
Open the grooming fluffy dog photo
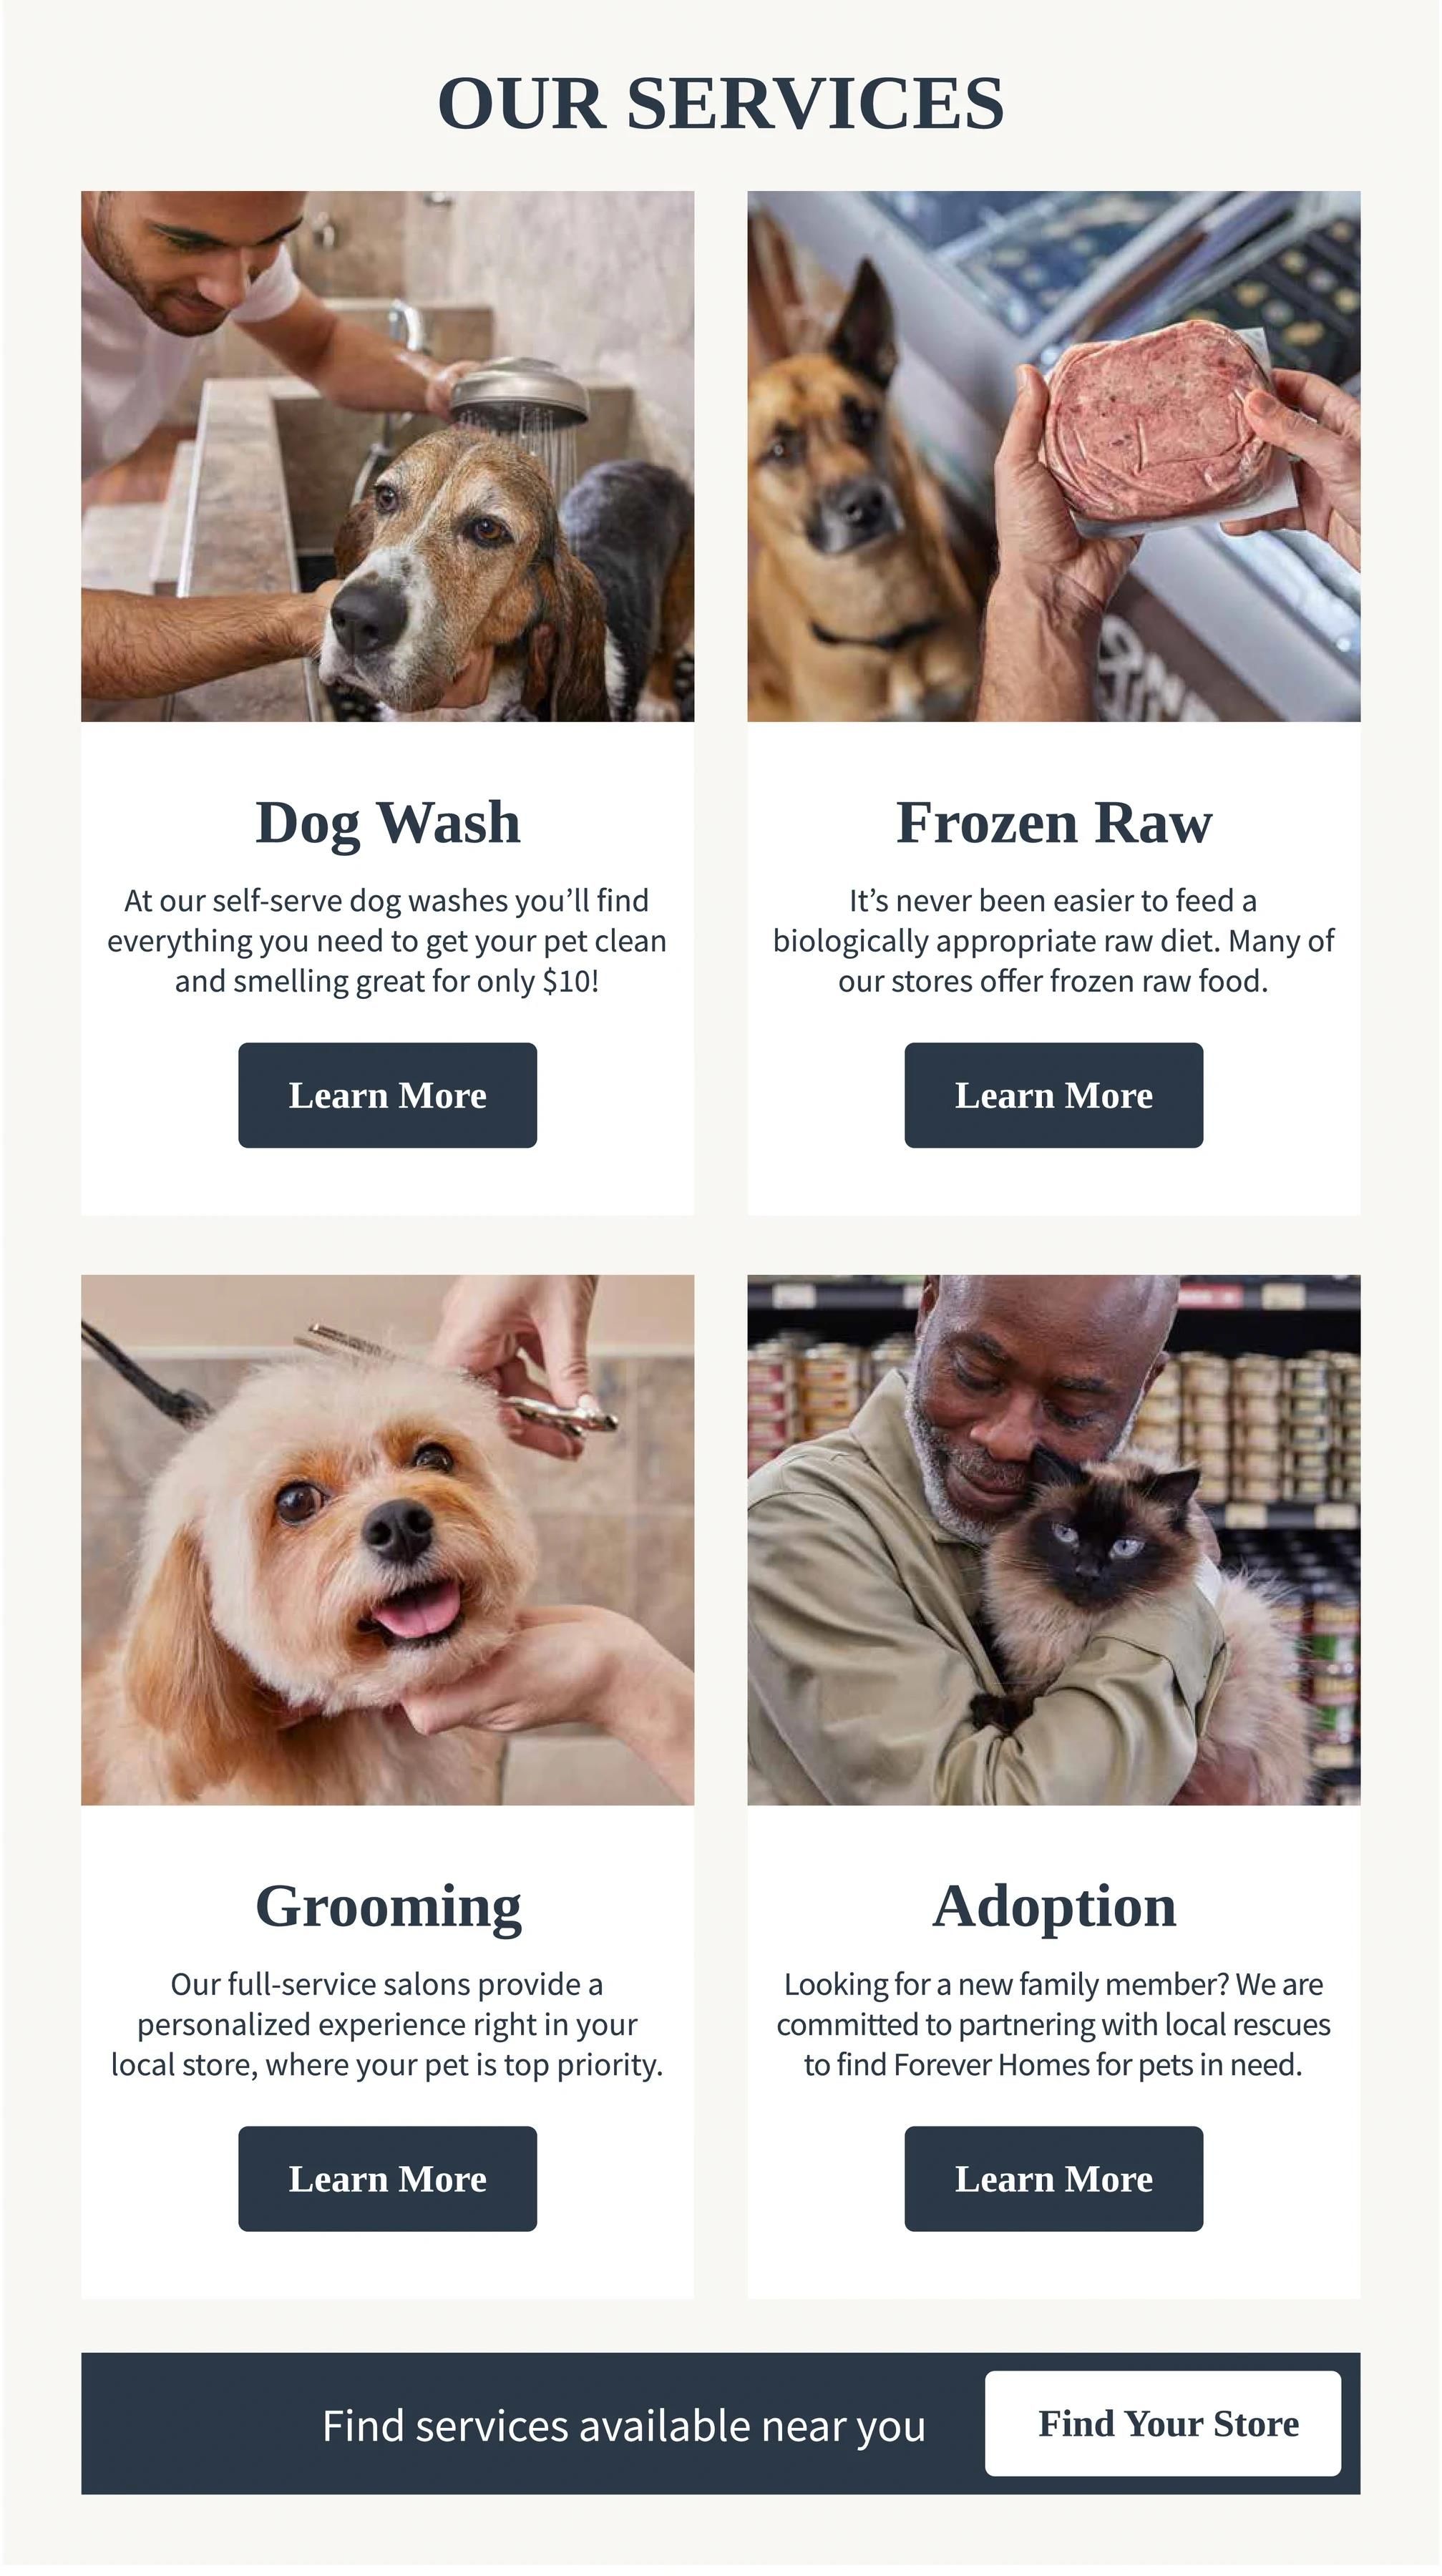(387, 1540)
